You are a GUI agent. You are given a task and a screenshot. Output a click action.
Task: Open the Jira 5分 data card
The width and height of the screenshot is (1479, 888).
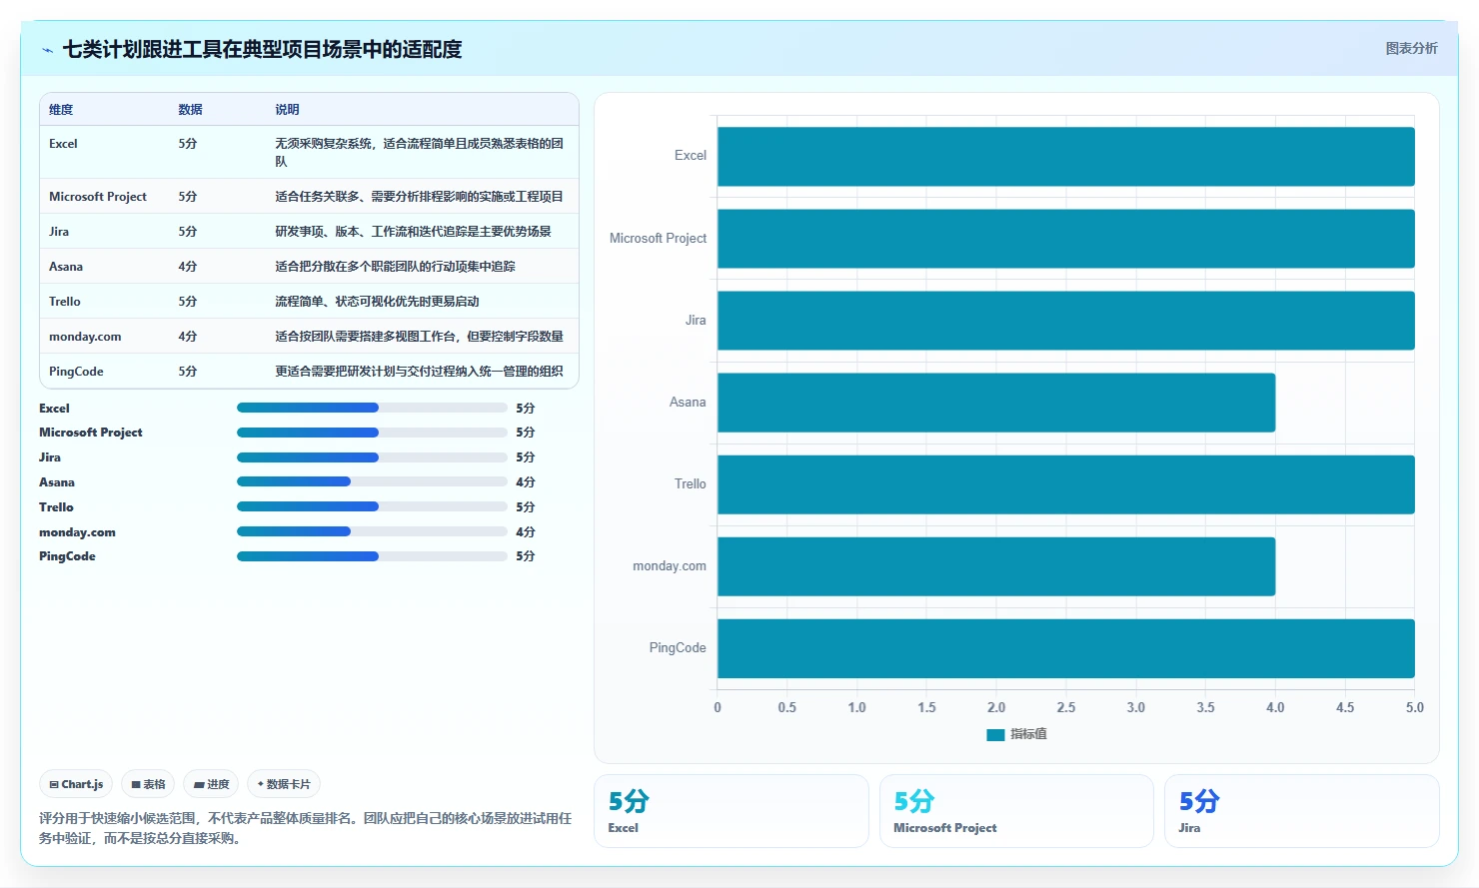tap(1302, 811)
